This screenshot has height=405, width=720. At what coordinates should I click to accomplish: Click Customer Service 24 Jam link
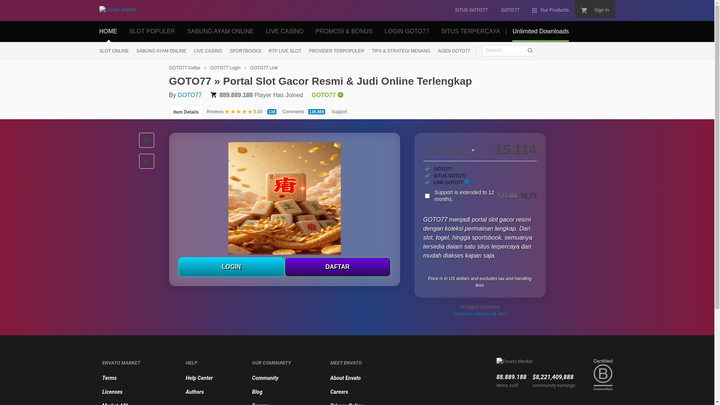pos(480,314)
